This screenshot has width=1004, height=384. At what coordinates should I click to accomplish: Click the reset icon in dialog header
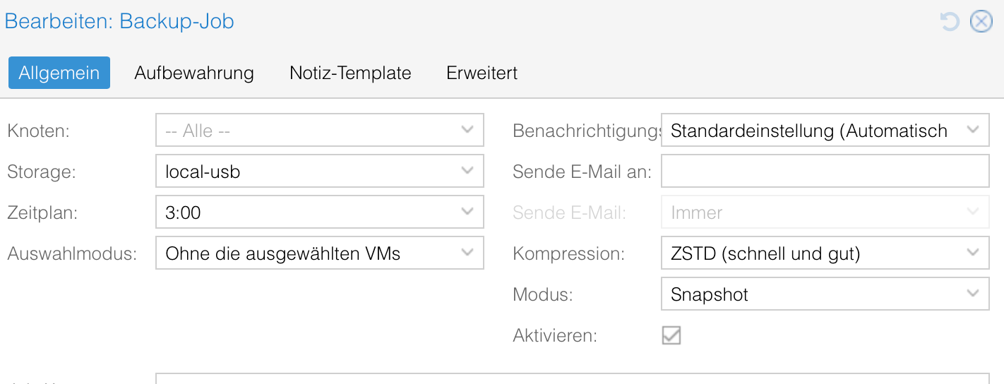950,22
